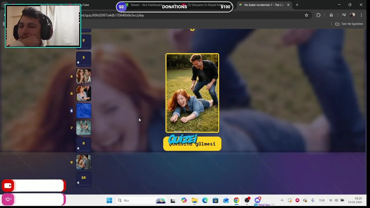This screenshot has width=370, height=208.
Task: Open OBS Studio from the taskbar
Action: tap(247, 200)
